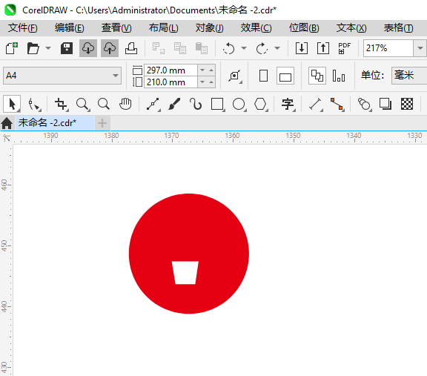The width and height of the screenshot is (427, 376).
Task: Select the LiveSketch curve tool
Action: click(196, 104)
